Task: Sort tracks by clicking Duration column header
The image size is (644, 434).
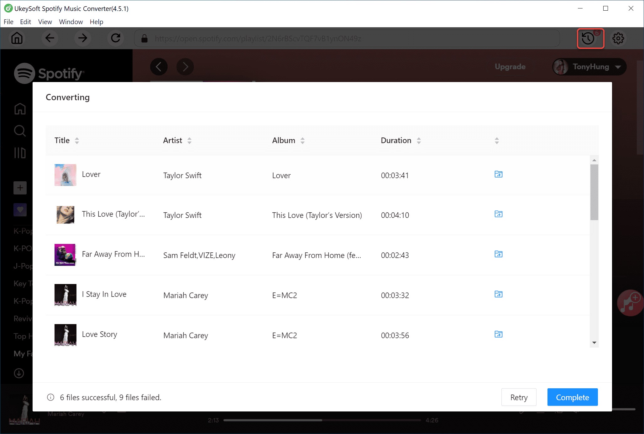Action: click(x=400, y=141)
